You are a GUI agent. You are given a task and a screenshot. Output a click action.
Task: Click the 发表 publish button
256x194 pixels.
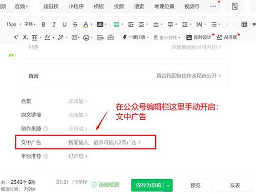pyautogui.click(x=235, y=185)
